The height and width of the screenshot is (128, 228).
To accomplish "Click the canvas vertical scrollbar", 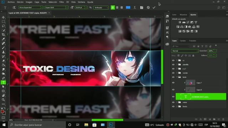I will (162, 67).
